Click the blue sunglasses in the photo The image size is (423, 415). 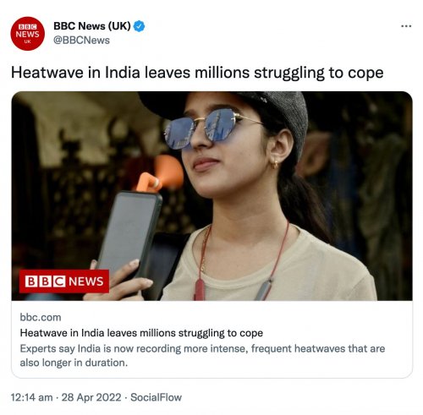201,128
